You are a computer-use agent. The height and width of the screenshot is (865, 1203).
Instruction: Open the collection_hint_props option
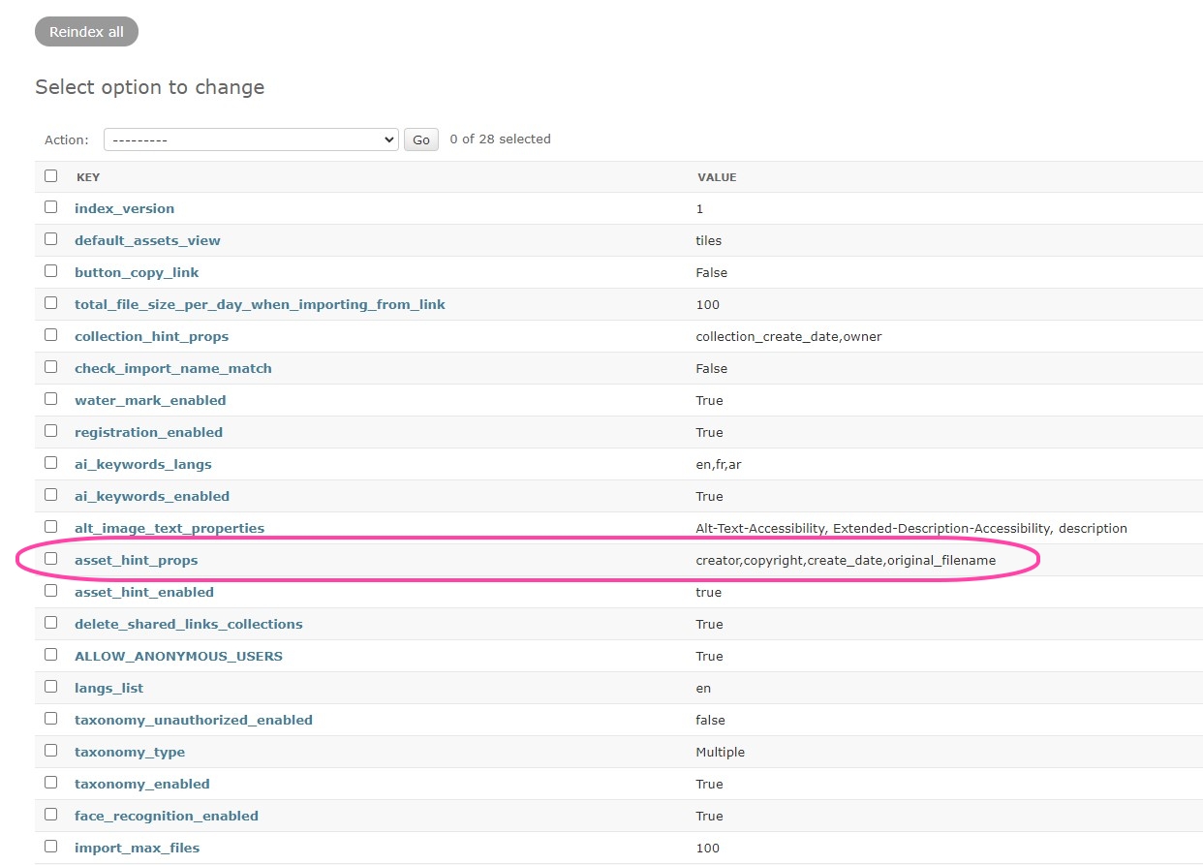tap(151, 336)
